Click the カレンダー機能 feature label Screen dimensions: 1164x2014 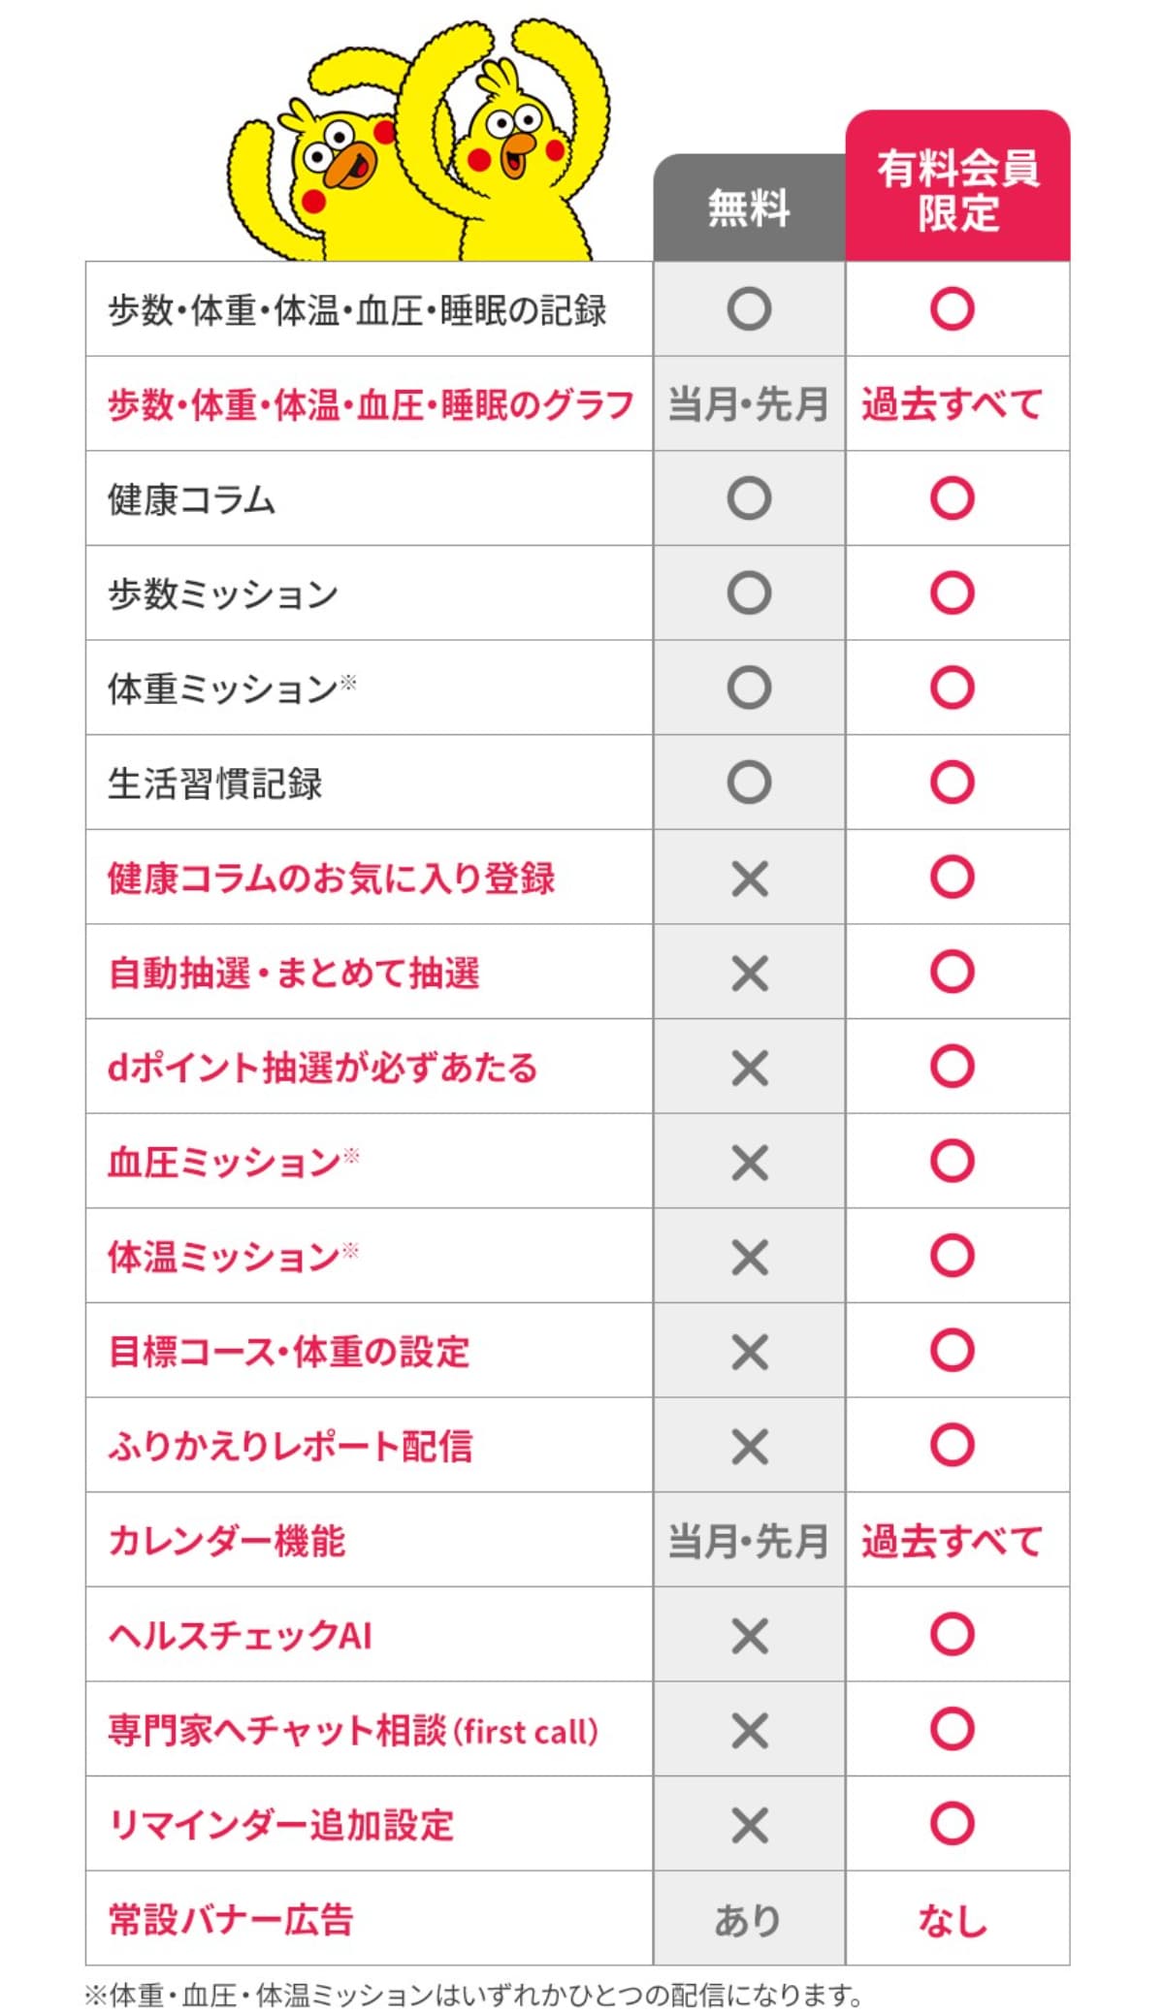click(227, 1541)
